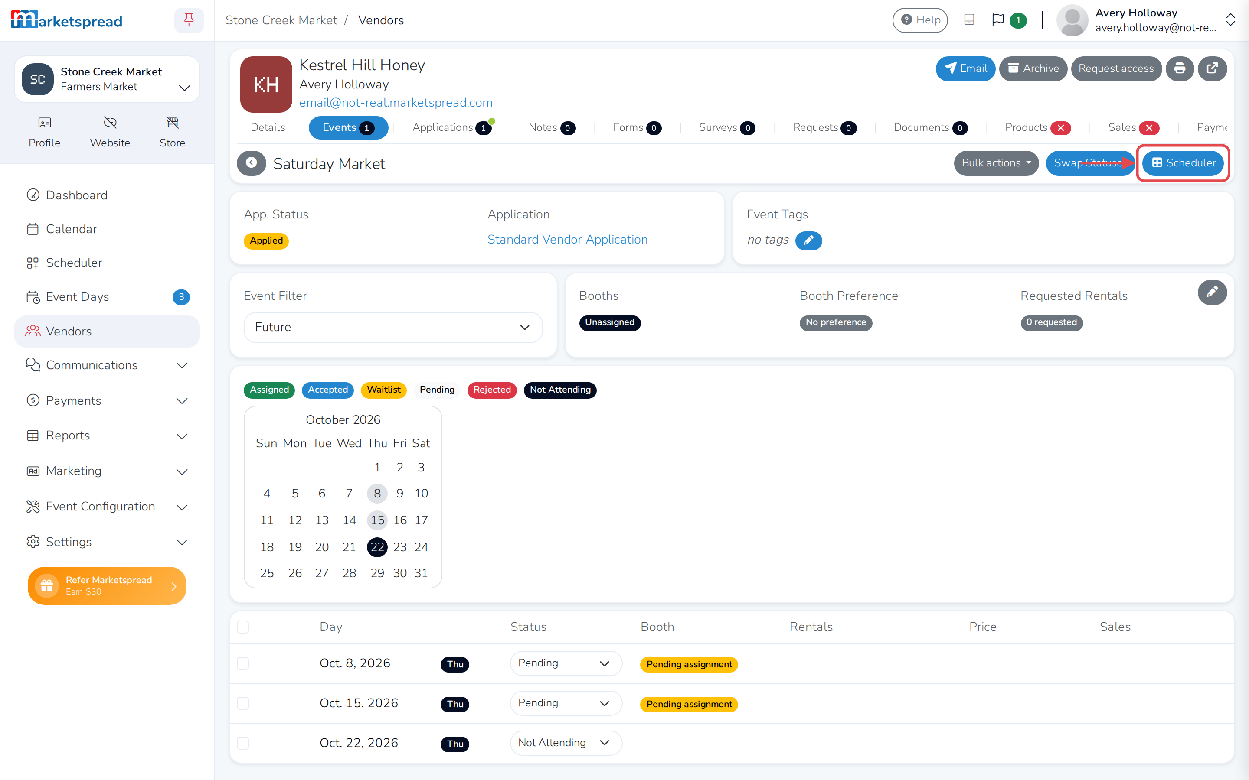Open Calendar in the sidebar
This screenshot has height=780, width=1249.
point(107,229)
